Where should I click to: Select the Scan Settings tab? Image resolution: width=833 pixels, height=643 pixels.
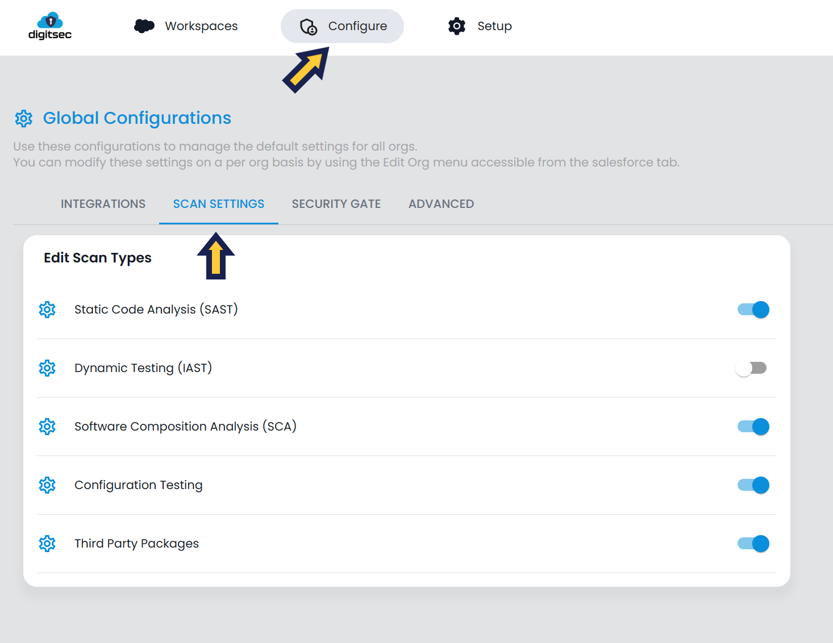click(x=219, y=204)
